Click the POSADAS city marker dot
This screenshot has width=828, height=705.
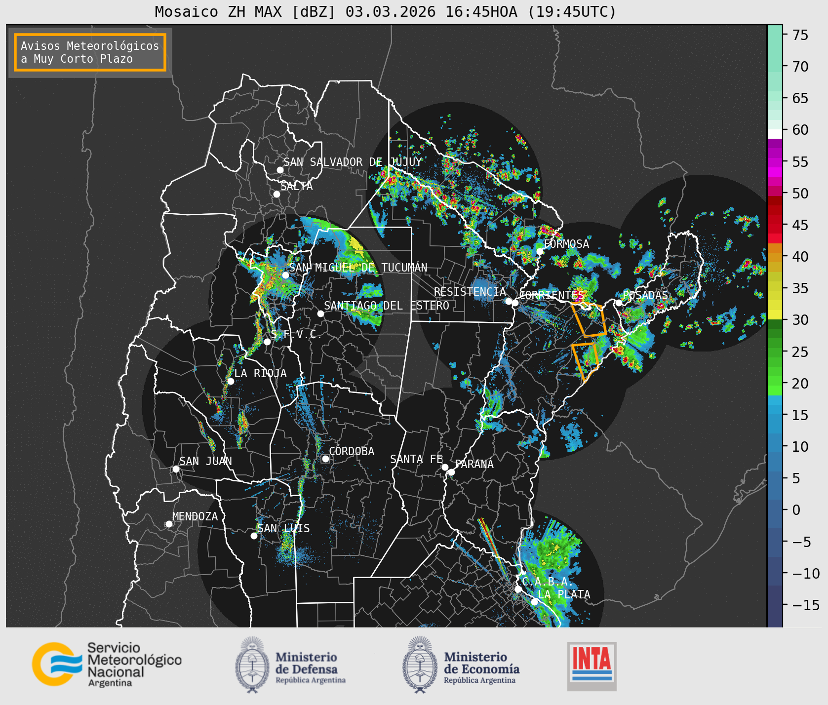point(619,303)
